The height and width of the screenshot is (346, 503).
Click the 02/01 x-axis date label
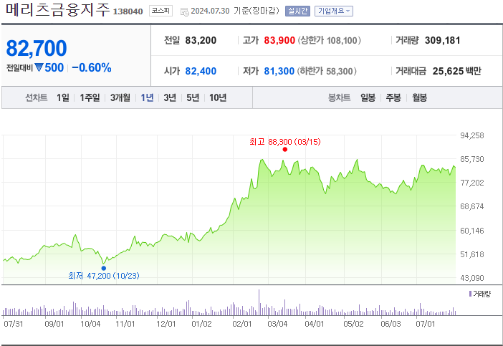click(242, 324)
